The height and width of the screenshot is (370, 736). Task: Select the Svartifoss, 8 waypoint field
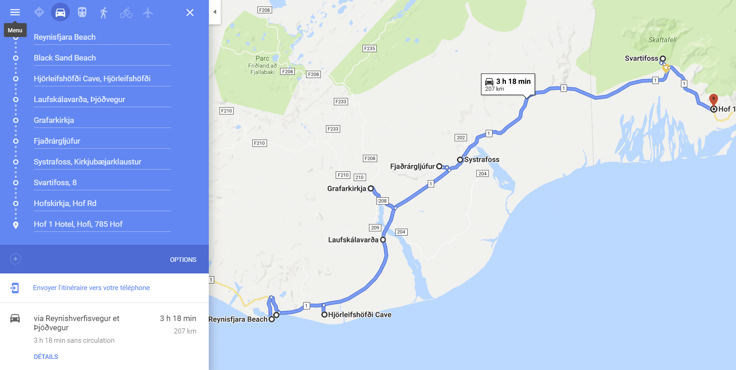[x=102, y=182]
